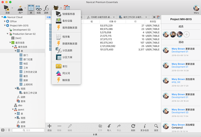Select 服务器触发器 menu entry
The height and width of the screenshot is (137, 201).
66,28
